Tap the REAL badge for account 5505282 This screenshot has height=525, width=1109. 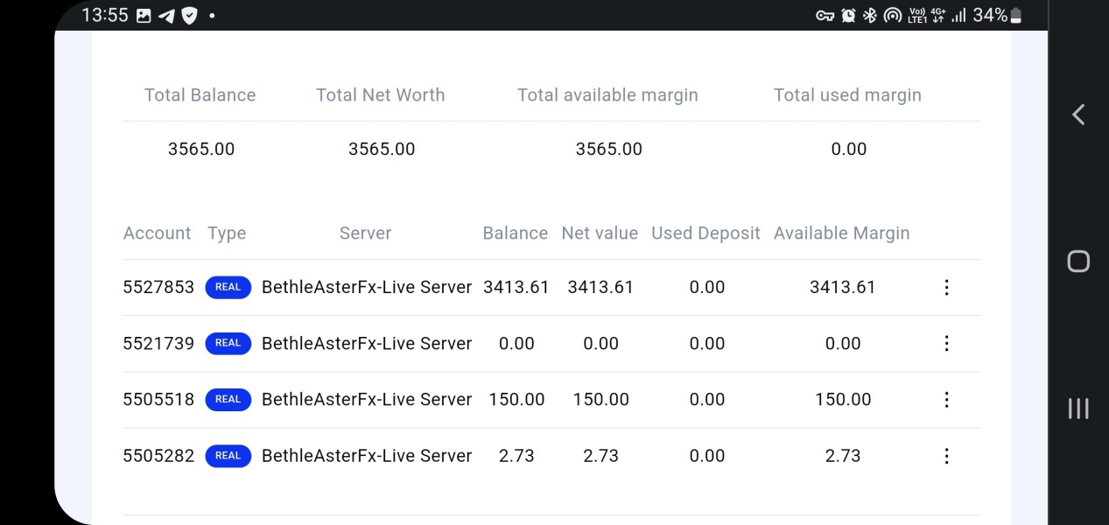click(228, 455)
